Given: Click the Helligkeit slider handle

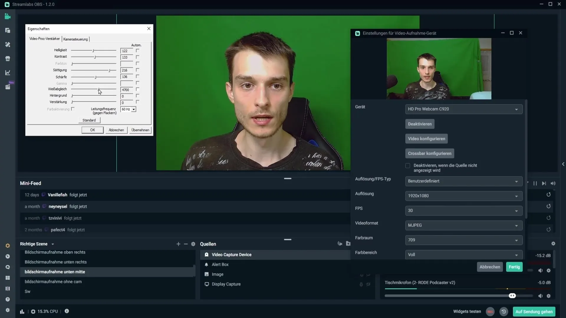Looking at the screenshot, I should [x=93, y=51].
